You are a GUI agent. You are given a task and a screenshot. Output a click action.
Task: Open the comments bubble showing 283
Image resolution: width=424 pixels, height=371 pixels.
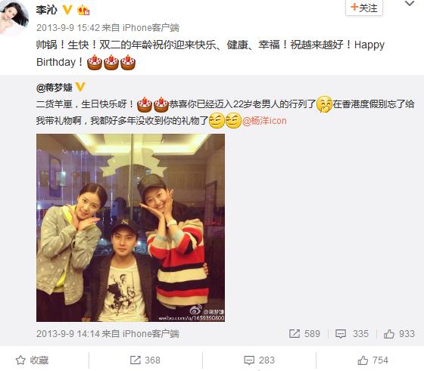coord(259,360)
